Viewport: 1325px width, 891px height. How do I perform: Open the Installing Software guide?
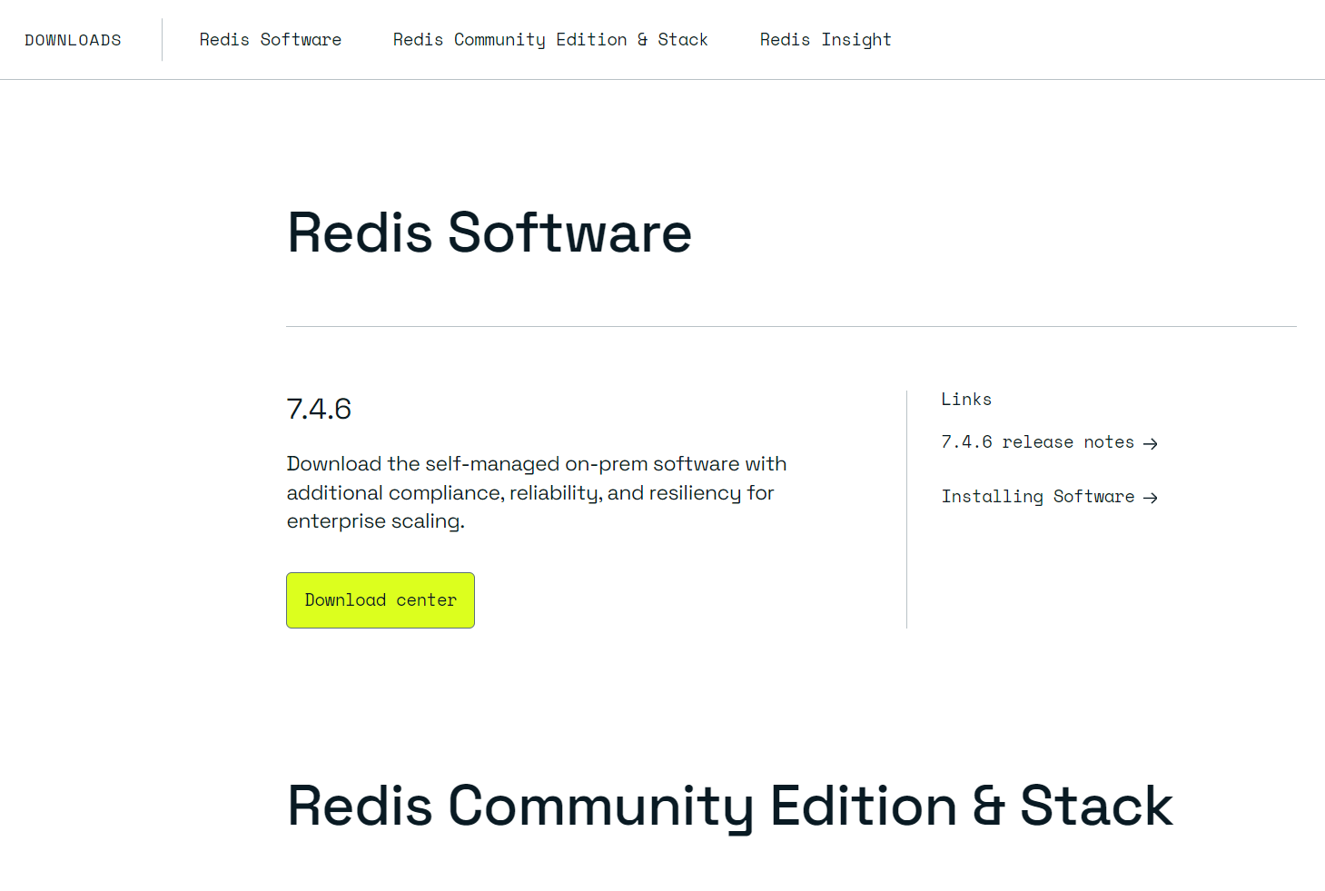pos(1037,496)
